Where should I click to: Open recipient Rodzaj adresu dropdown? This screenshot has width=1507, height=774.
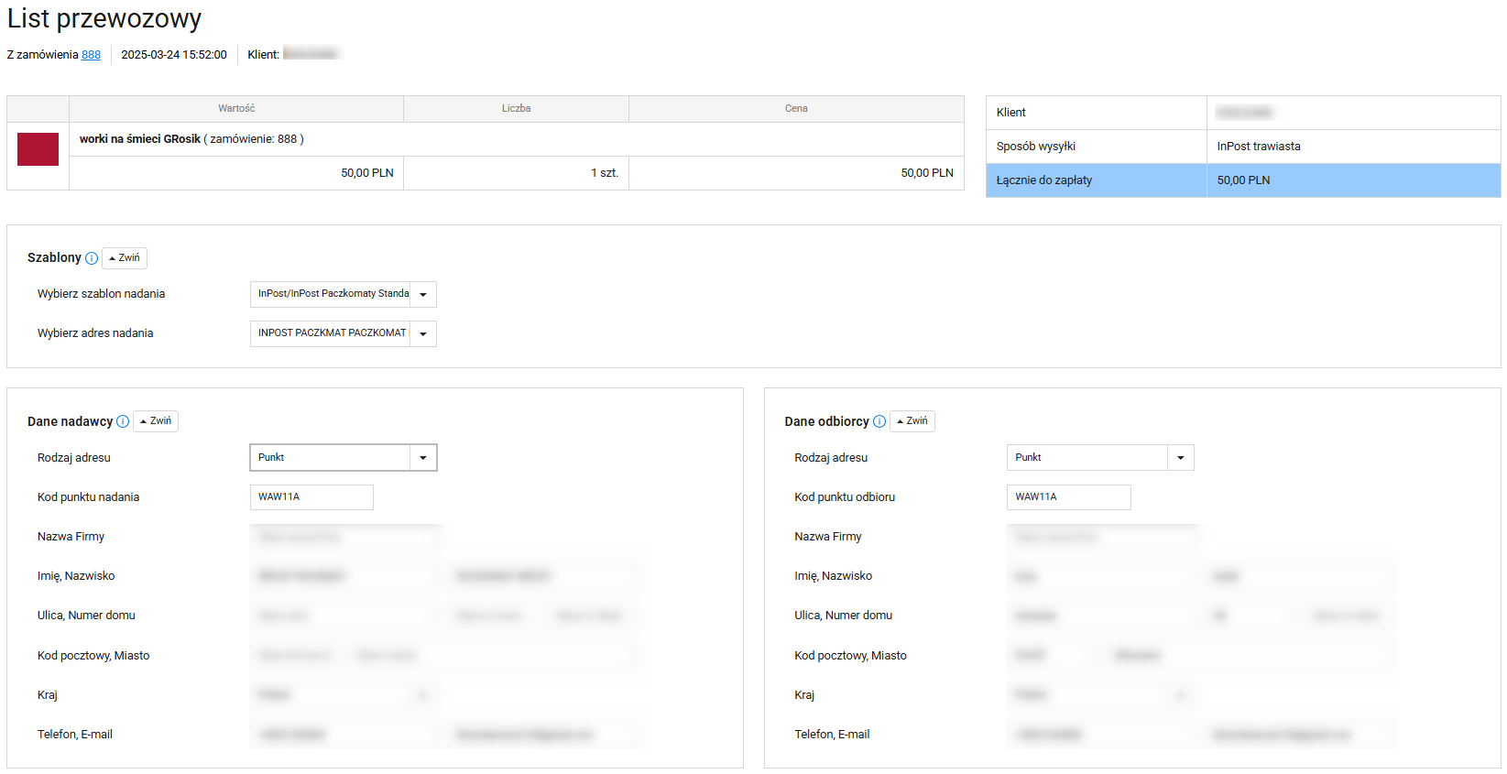pyautogui.click(x=1099, y=458)
